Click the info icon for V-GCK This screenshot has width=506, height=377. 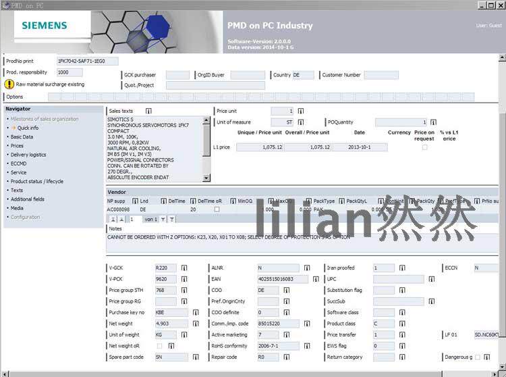(184, 268)
